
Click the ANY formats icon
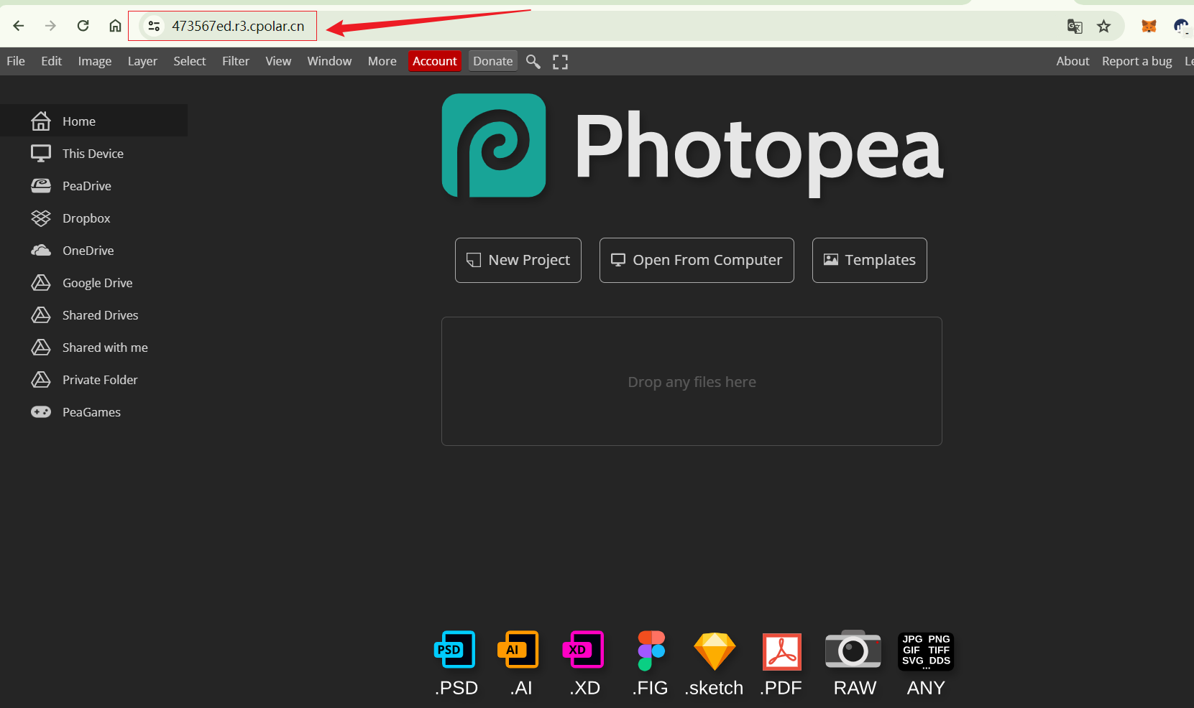pos(926,651)
